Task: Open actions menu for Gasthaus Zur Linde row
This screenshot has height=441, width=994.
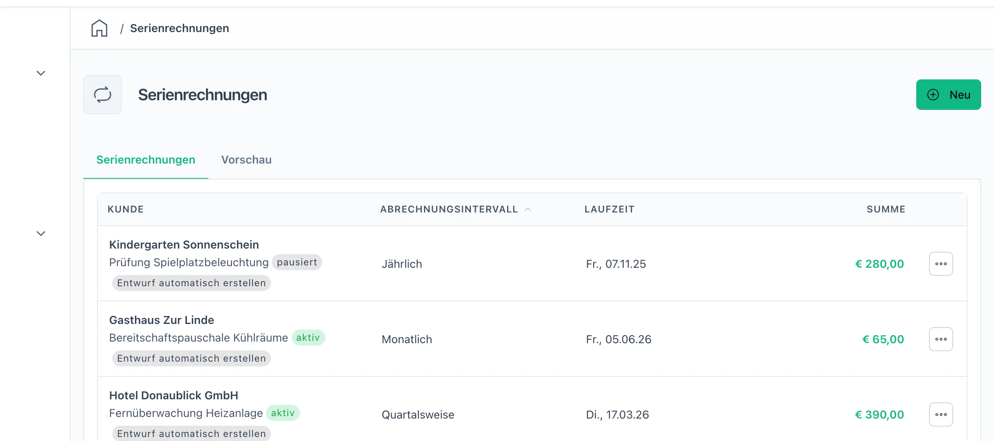Action: 941,339
